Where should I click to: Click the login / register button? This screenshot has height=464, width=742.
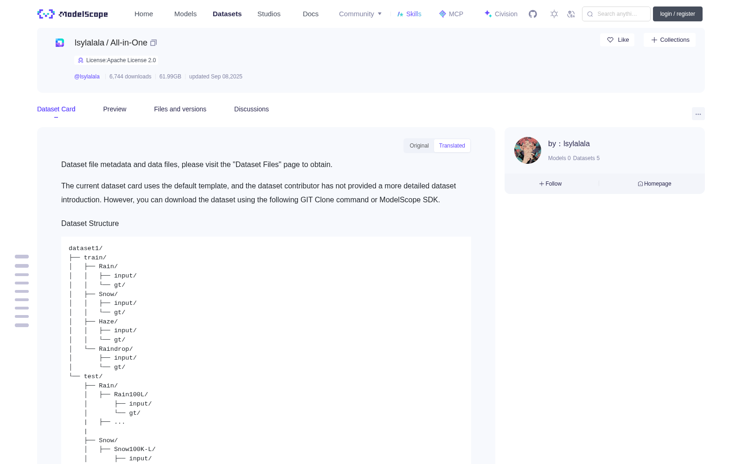[678, 14]
